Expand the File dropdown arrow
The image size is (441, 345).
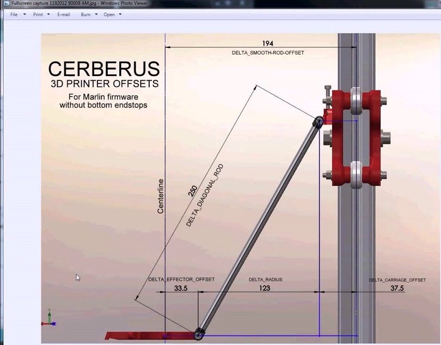click(25, 14)
